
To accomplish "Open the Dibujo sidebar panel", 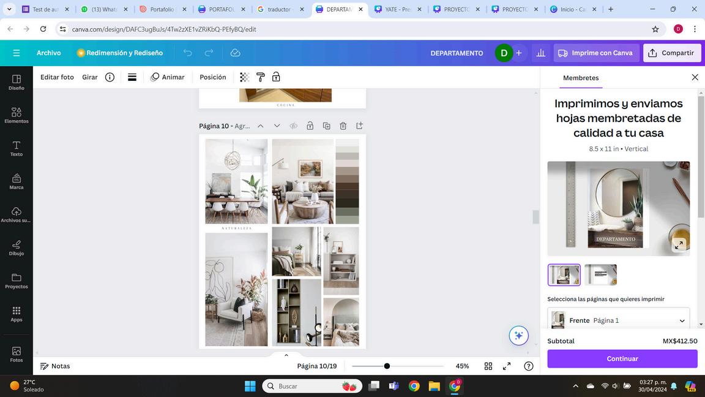I will coord(16,248).
